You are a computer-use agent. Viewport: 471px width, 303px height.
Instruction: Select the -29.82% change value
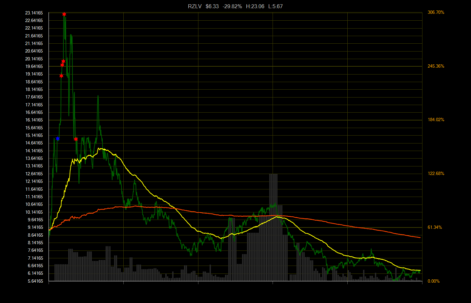point(232,6)
